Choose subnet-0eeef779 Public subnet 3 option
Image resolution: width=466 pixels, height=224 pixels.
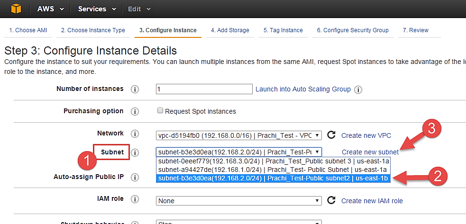tap(273, 161)
